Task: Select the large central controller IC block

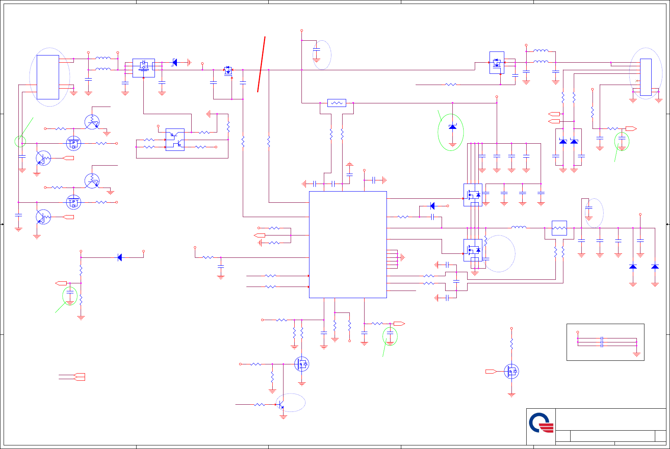Action: [348, 244]
